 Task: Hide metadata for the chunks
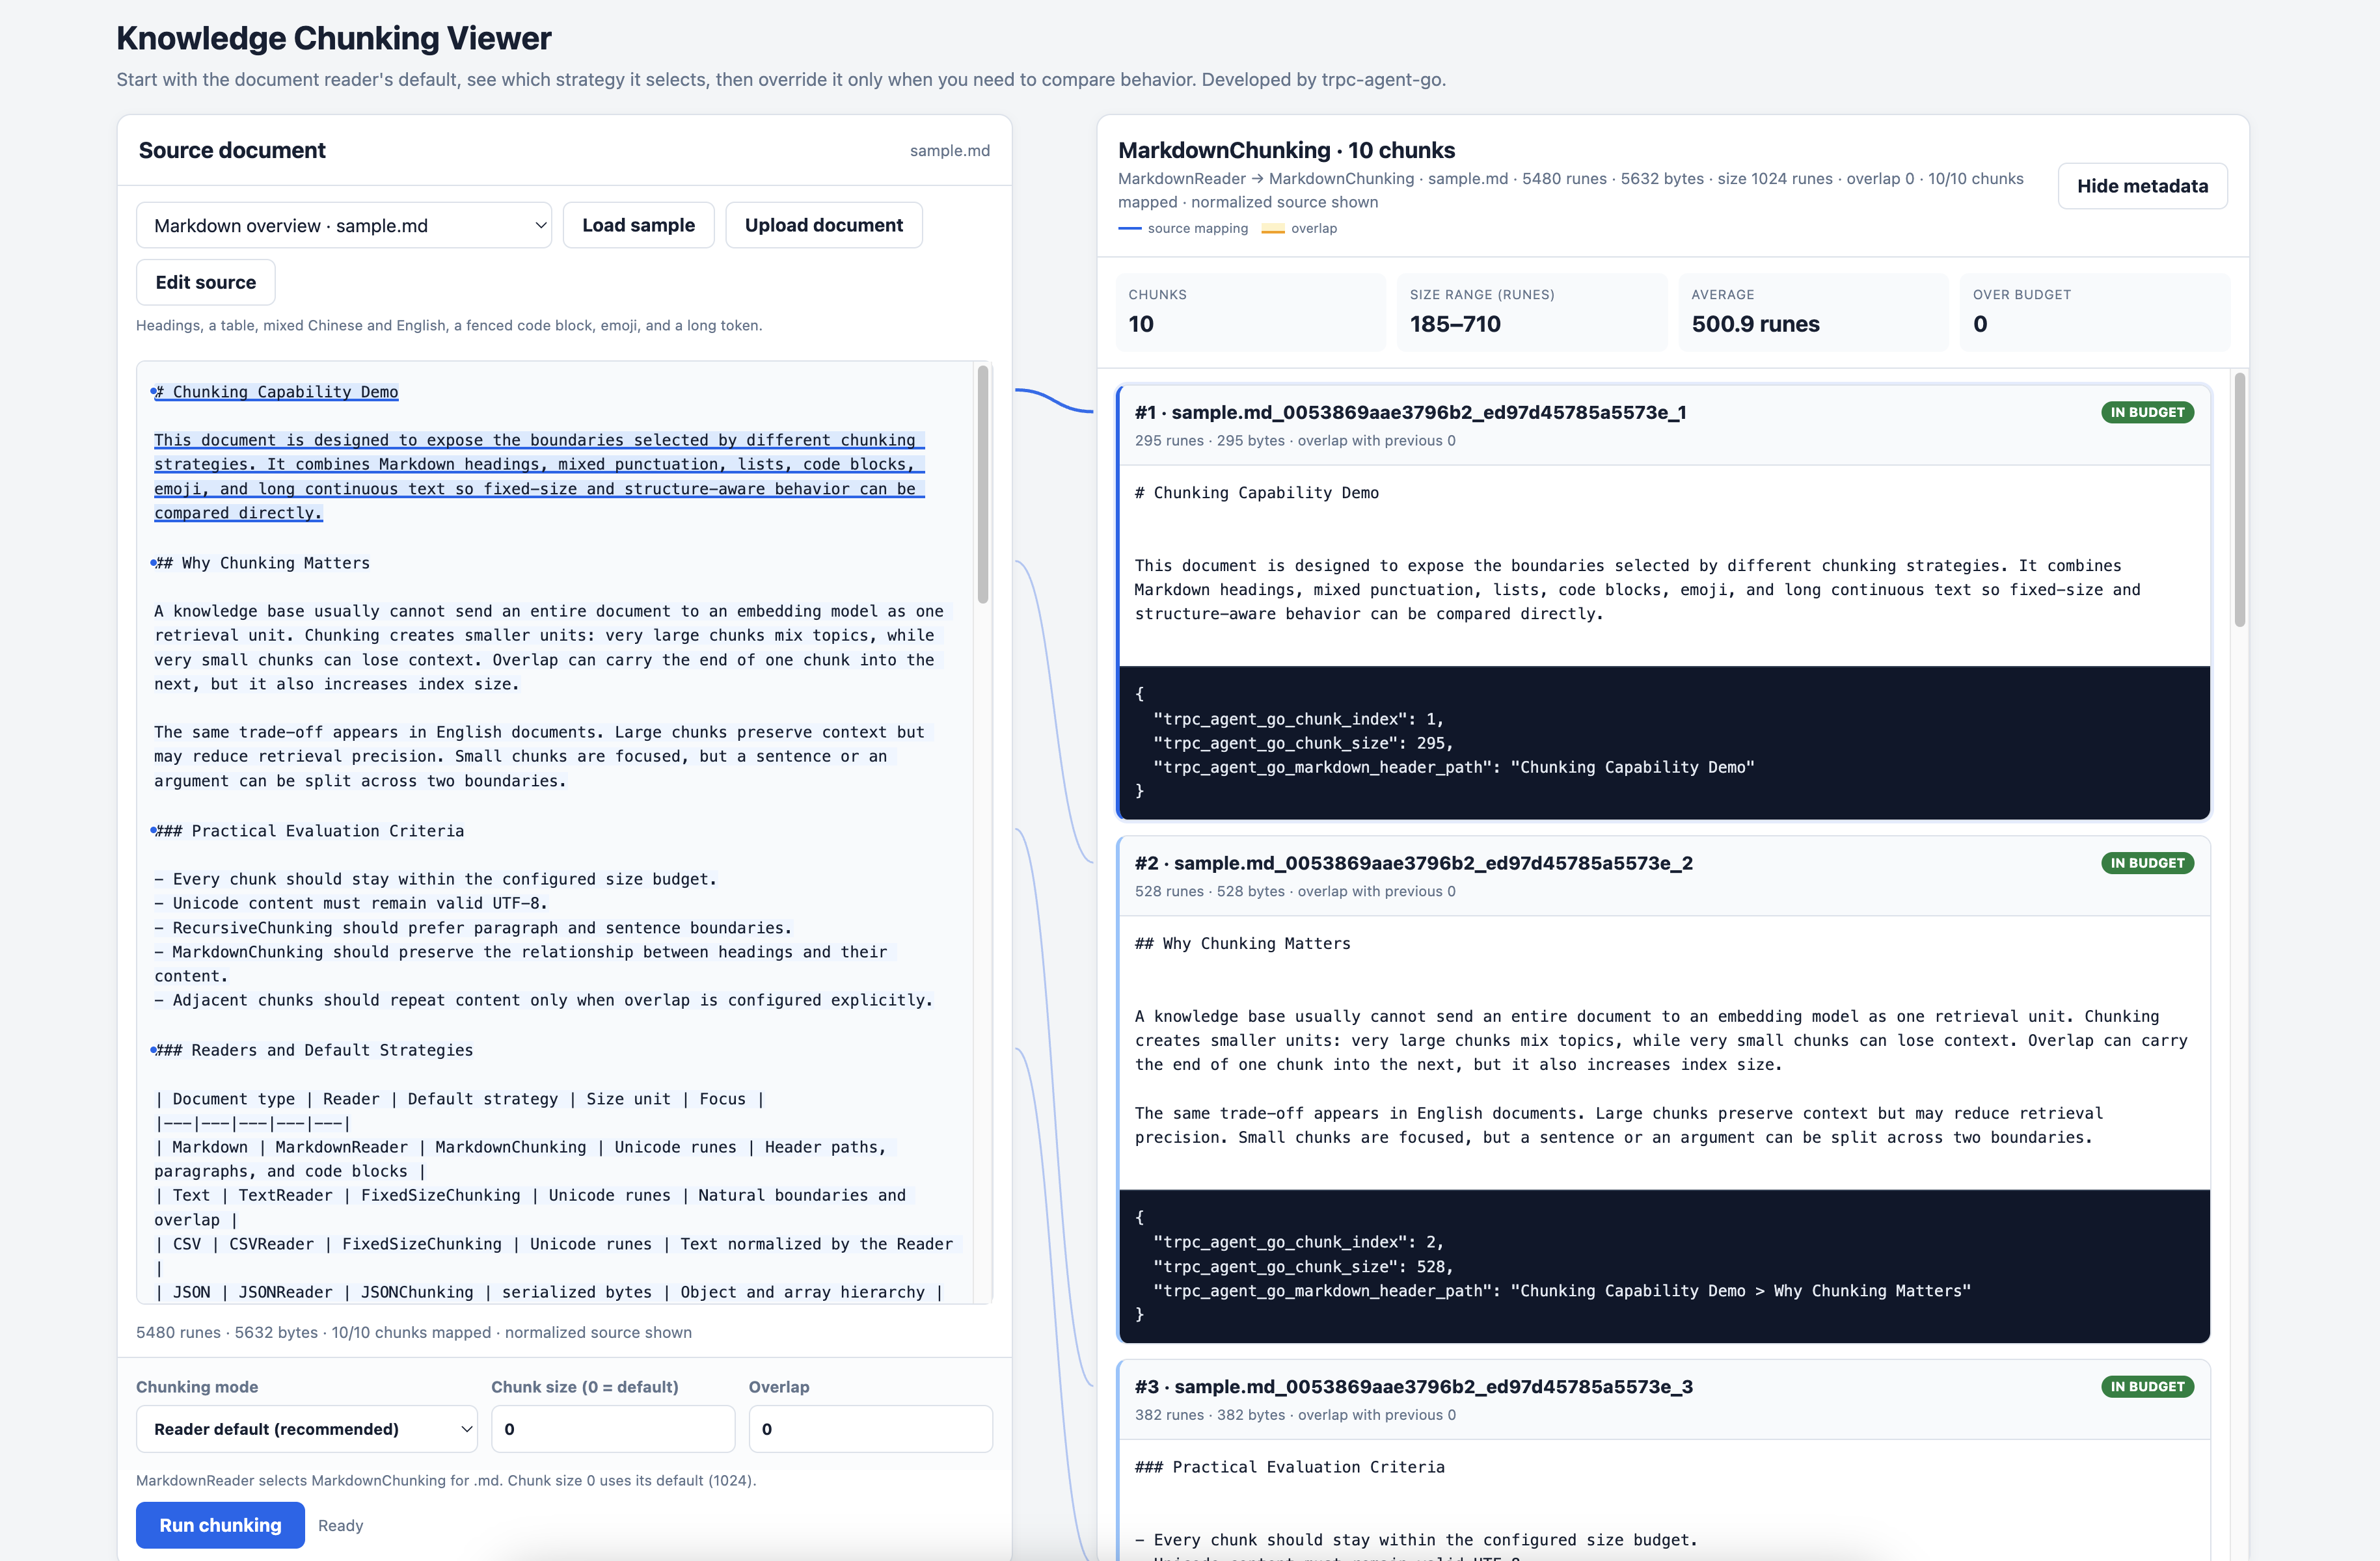click(2142, 186)
